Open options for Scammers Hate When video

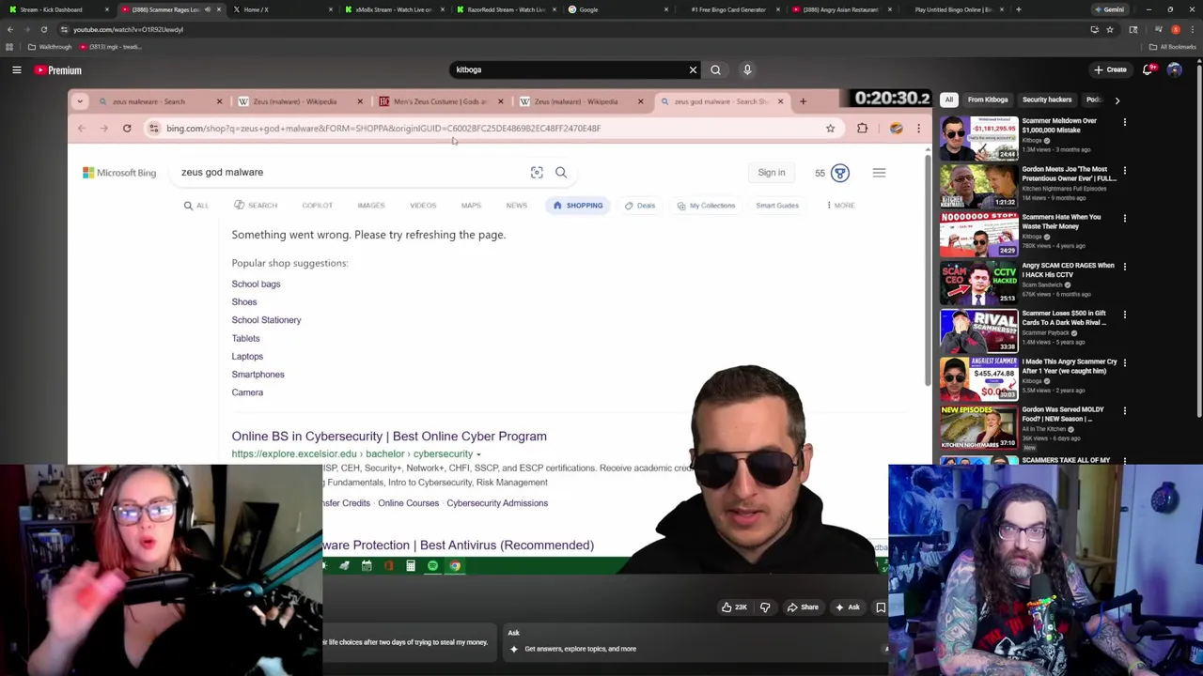(1124, 218)
